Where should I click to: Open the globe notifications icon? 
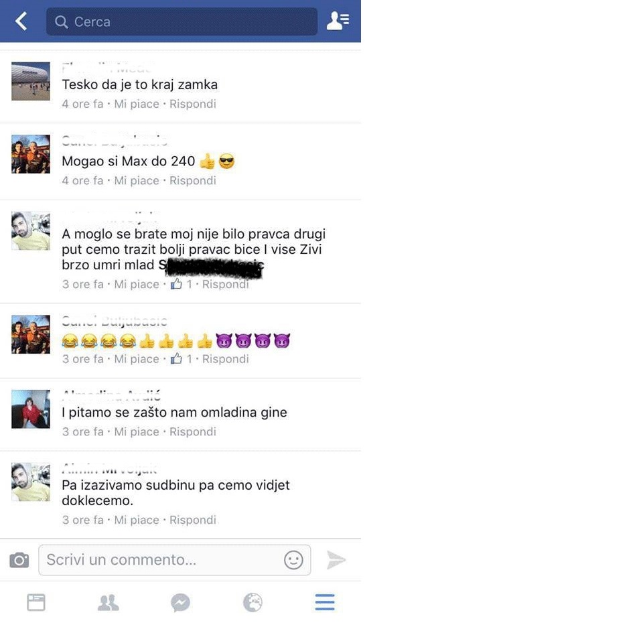click(x=253, y=602)
